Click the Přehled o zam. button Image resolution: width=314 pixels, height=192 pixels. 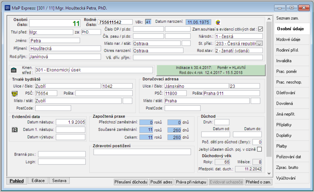coord(258,182)
